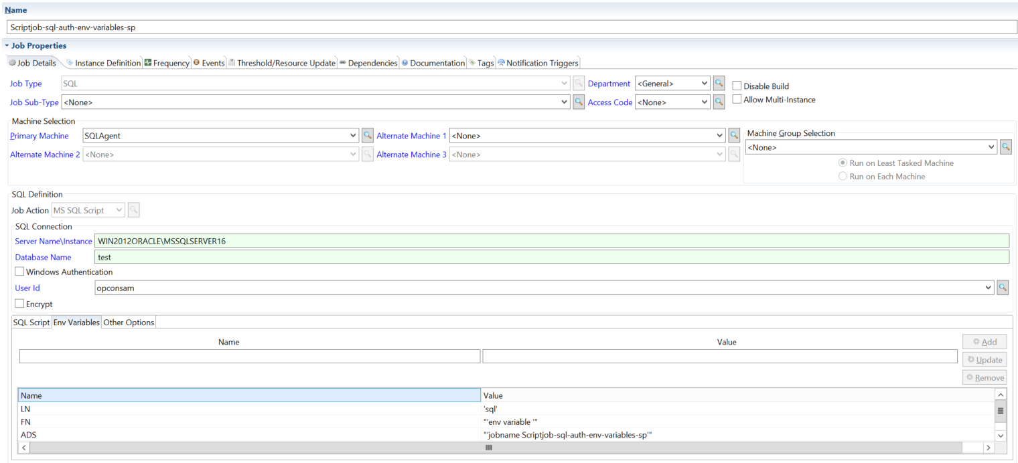1018x463 pixels.
Task: Open the Documentation tab
Action: click(x=433, y=63)
